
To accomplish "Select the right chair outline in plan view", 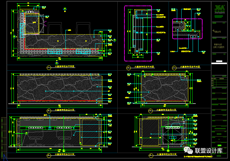I will 82,28.
